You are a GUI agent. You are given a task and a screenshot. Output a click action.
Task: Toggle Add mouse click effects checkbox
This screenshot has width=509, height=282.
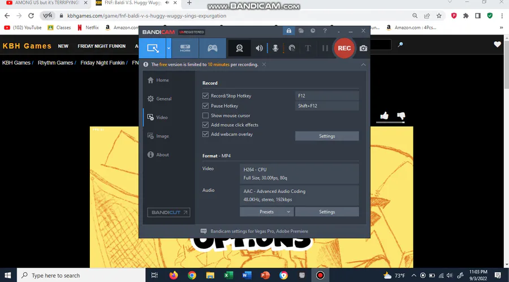click(x=205, y=125)
